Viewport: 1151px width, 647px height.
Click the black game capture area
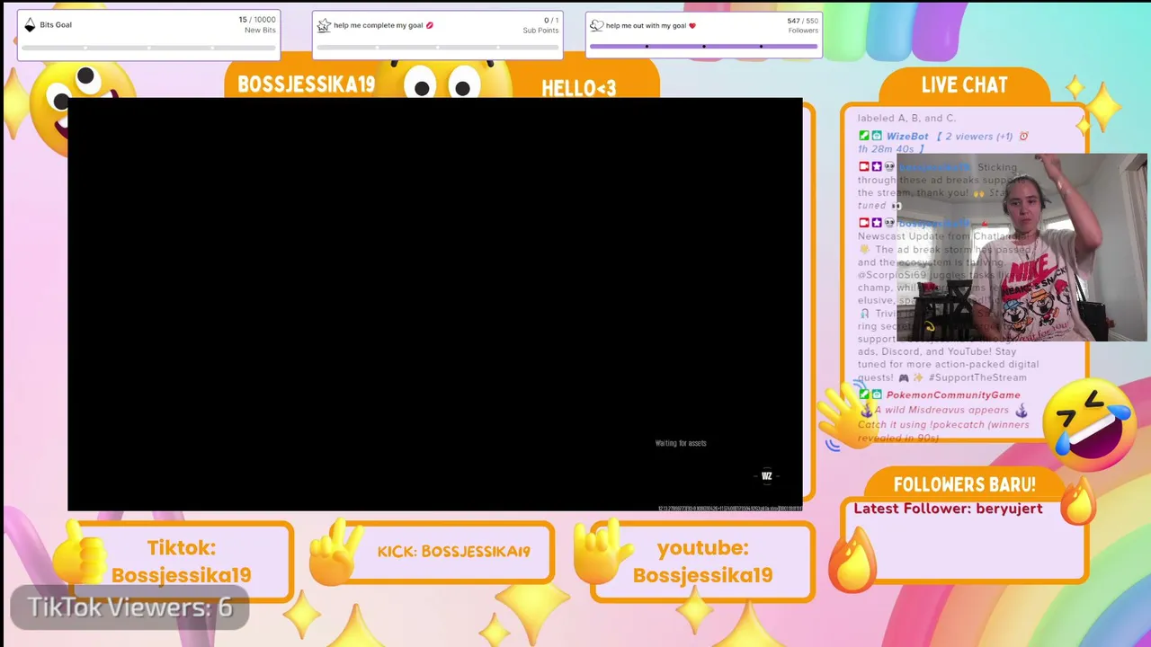(x=435, y=305)
